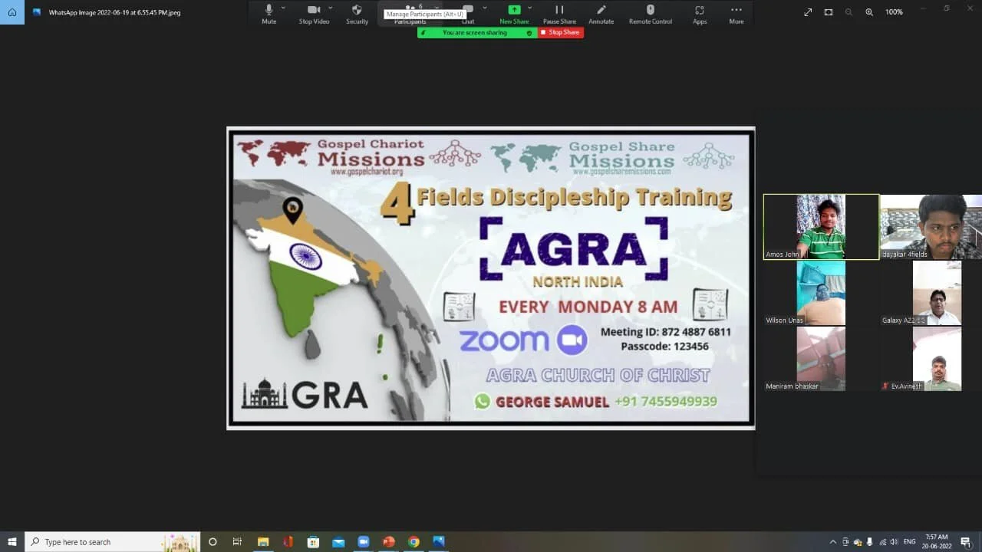
Task: Click the 'Type here to search' box
Action: point(113,541)
